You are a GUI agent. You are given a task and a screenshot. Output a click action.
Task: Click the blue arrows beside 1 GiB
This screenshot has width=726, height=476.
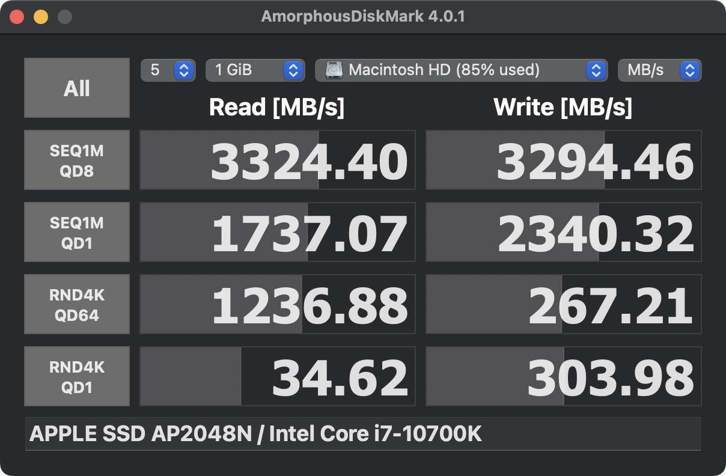tap(293, 70)
